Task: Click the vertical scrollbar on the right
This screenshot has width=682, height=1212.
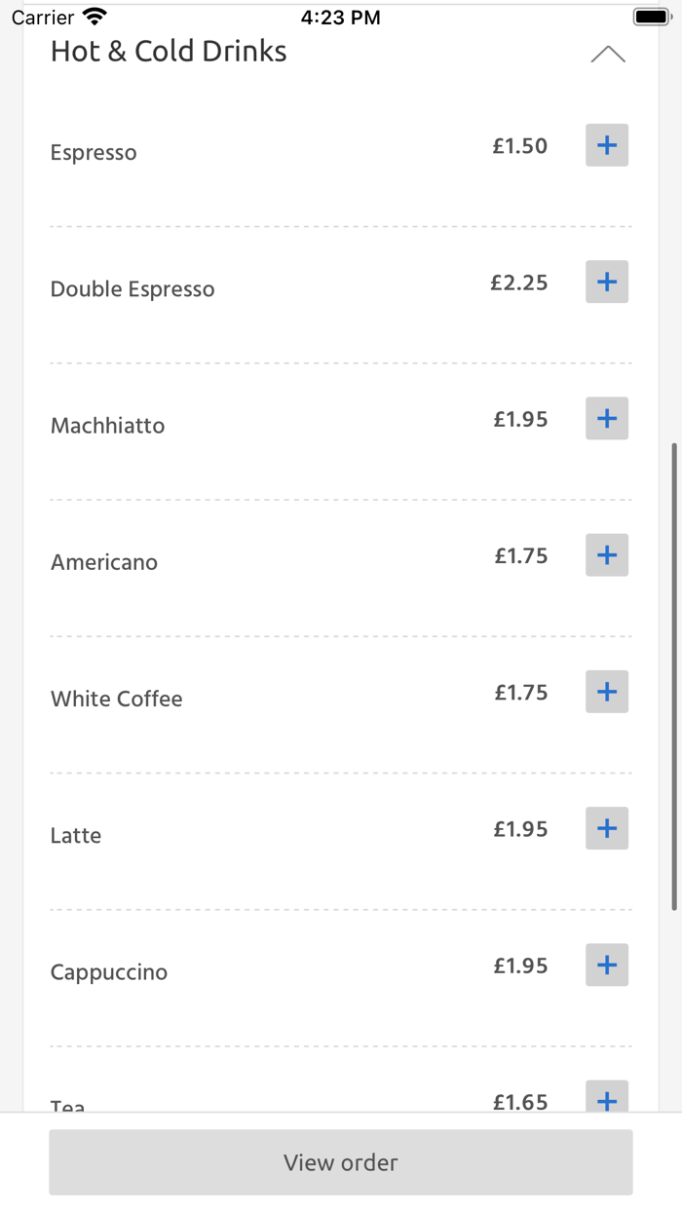Action: (x=674, y=677)
